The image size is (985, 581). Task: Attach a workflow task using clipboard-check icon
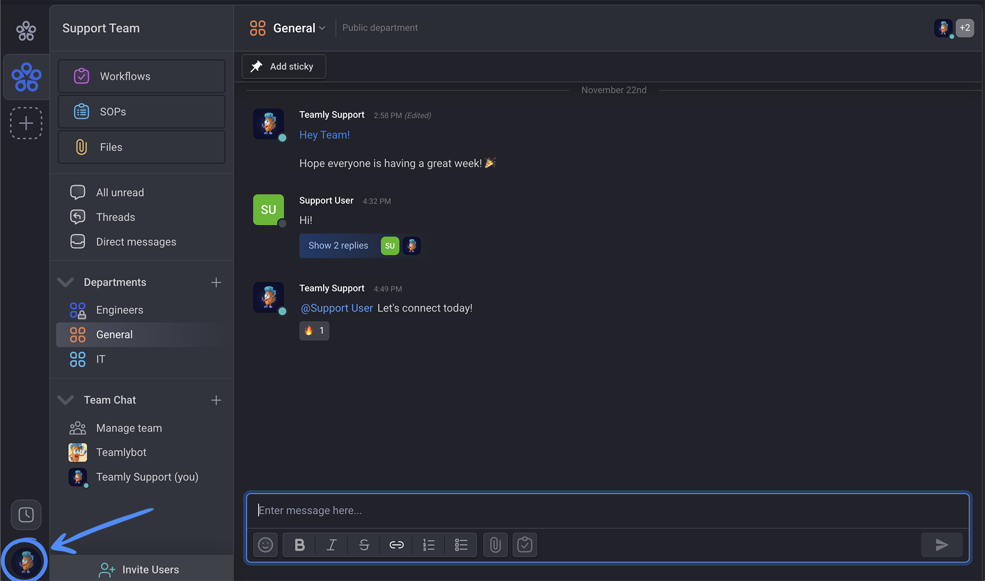tap(525, 545)
